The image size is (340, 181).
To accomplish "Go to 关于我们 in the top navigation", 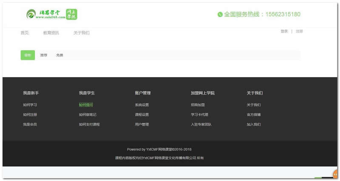I will click(x=81, y=33).
